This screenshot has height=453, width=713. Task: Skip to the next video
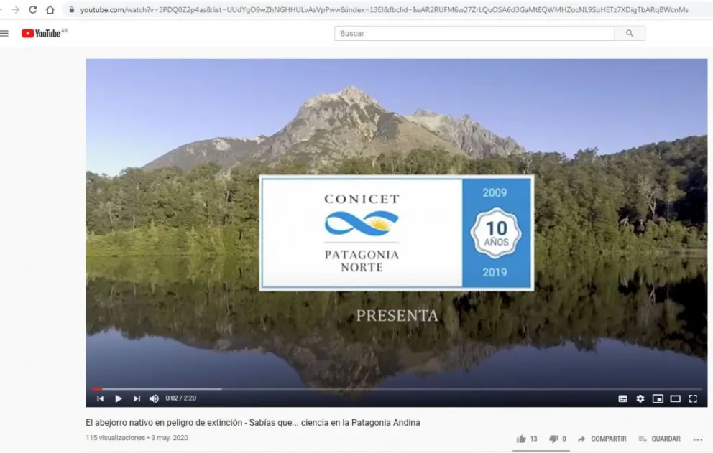click(x=137, y=398)
